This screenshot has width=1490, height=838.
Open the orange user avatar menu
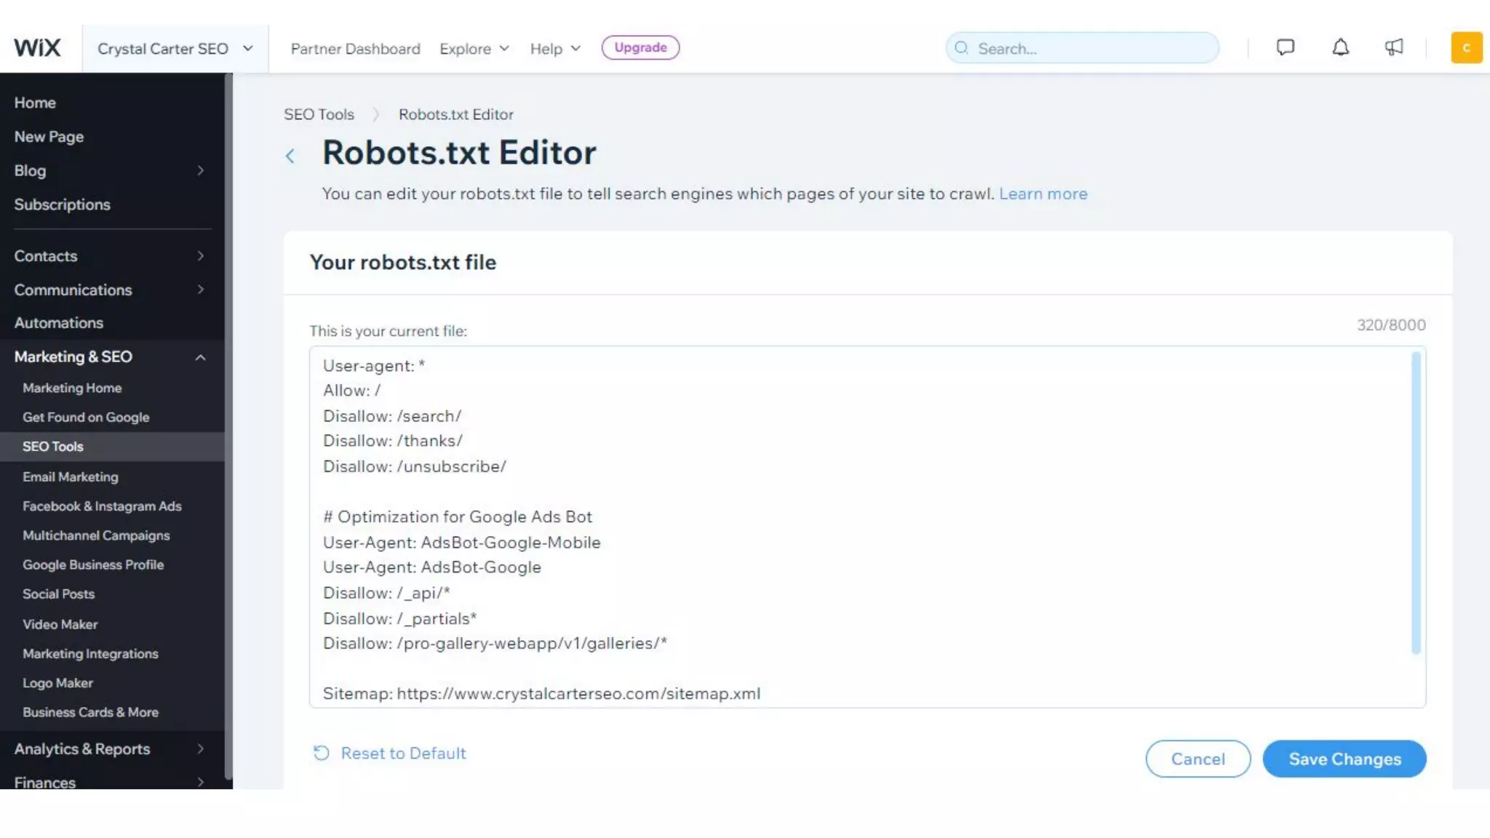click(x=1466, y=48)
